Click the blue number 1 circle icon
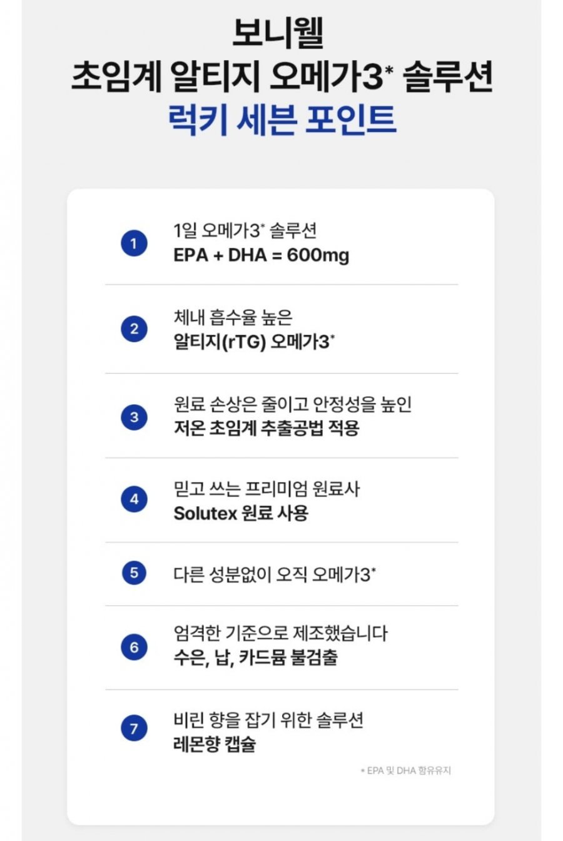This screenshot has height=841, width=563. coord(134,243)
